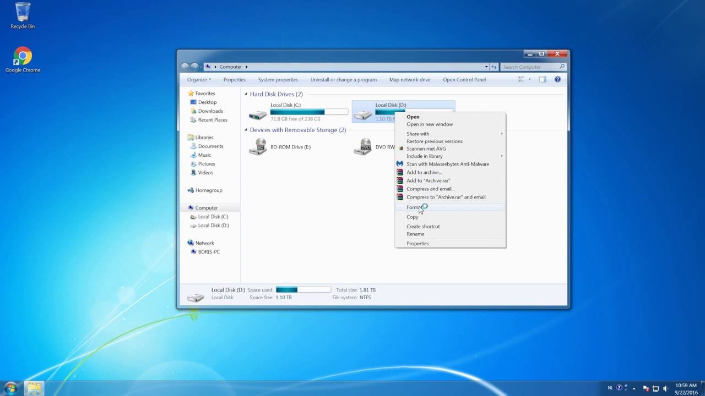The height and width of the screenshot is (396, 705).
Task: Click the clock showing 10:59 AM
Action: click(x=686, y=386)
